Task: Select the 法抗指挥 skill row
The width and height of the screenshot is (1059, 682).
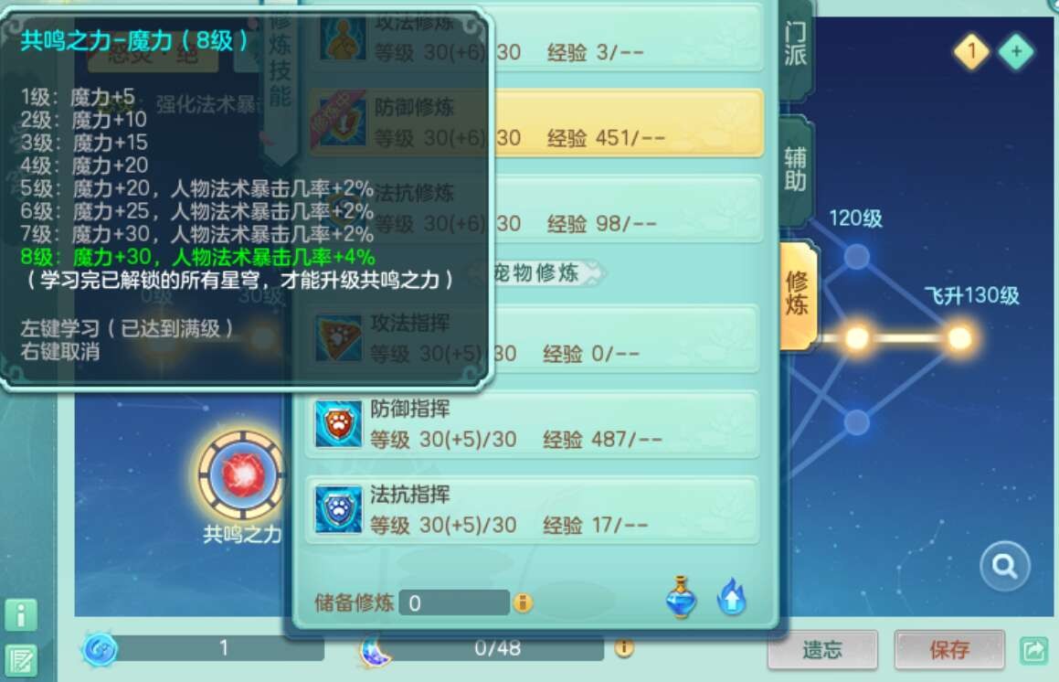Action: coord(532,509)
